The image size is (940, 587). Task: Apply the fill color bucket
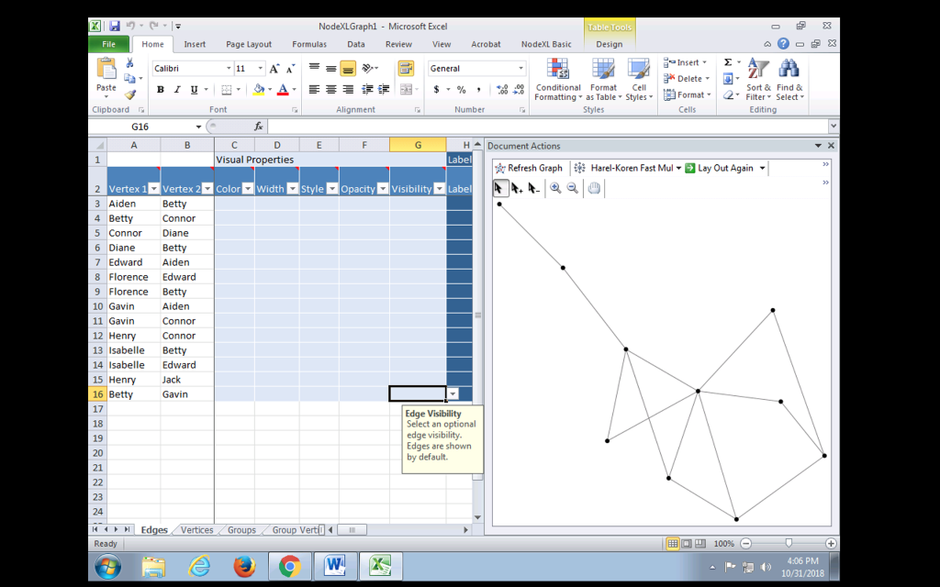(x=258, y=89)
